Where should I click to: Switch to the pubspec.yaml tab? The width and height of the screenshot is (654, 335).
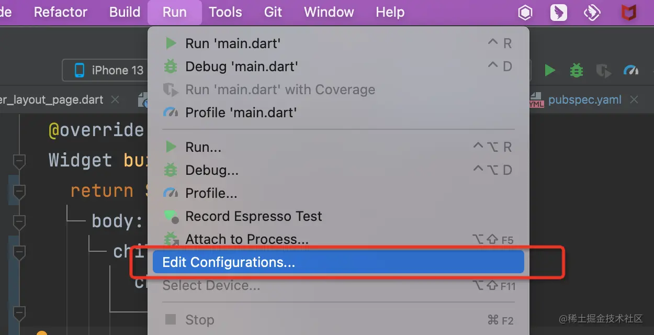pos(584,99)
